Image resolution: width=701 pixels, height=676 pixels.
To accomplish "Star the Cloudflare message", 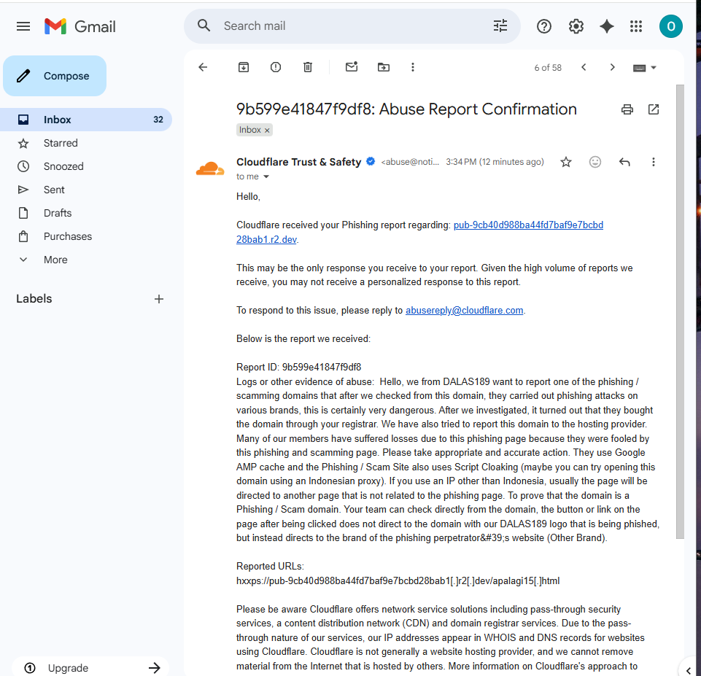I will click(566, 162).
